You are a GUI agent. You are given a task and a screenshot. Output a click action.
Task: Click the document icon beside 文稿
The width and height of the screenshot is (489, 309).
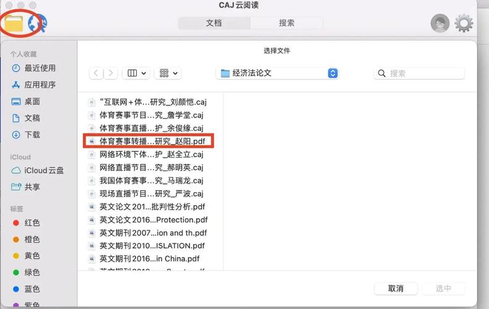tap(16, 118)
